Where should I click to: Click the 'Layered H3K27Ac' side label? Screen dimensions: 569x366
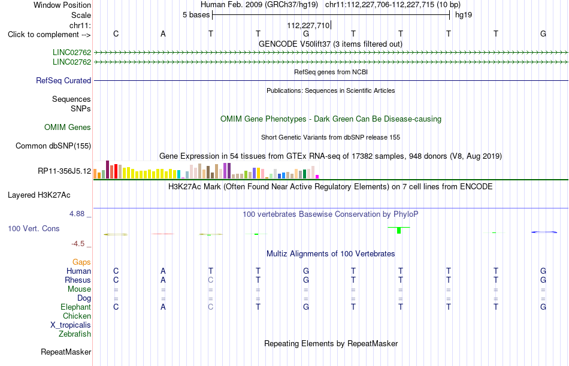click(x=39, y=195)
